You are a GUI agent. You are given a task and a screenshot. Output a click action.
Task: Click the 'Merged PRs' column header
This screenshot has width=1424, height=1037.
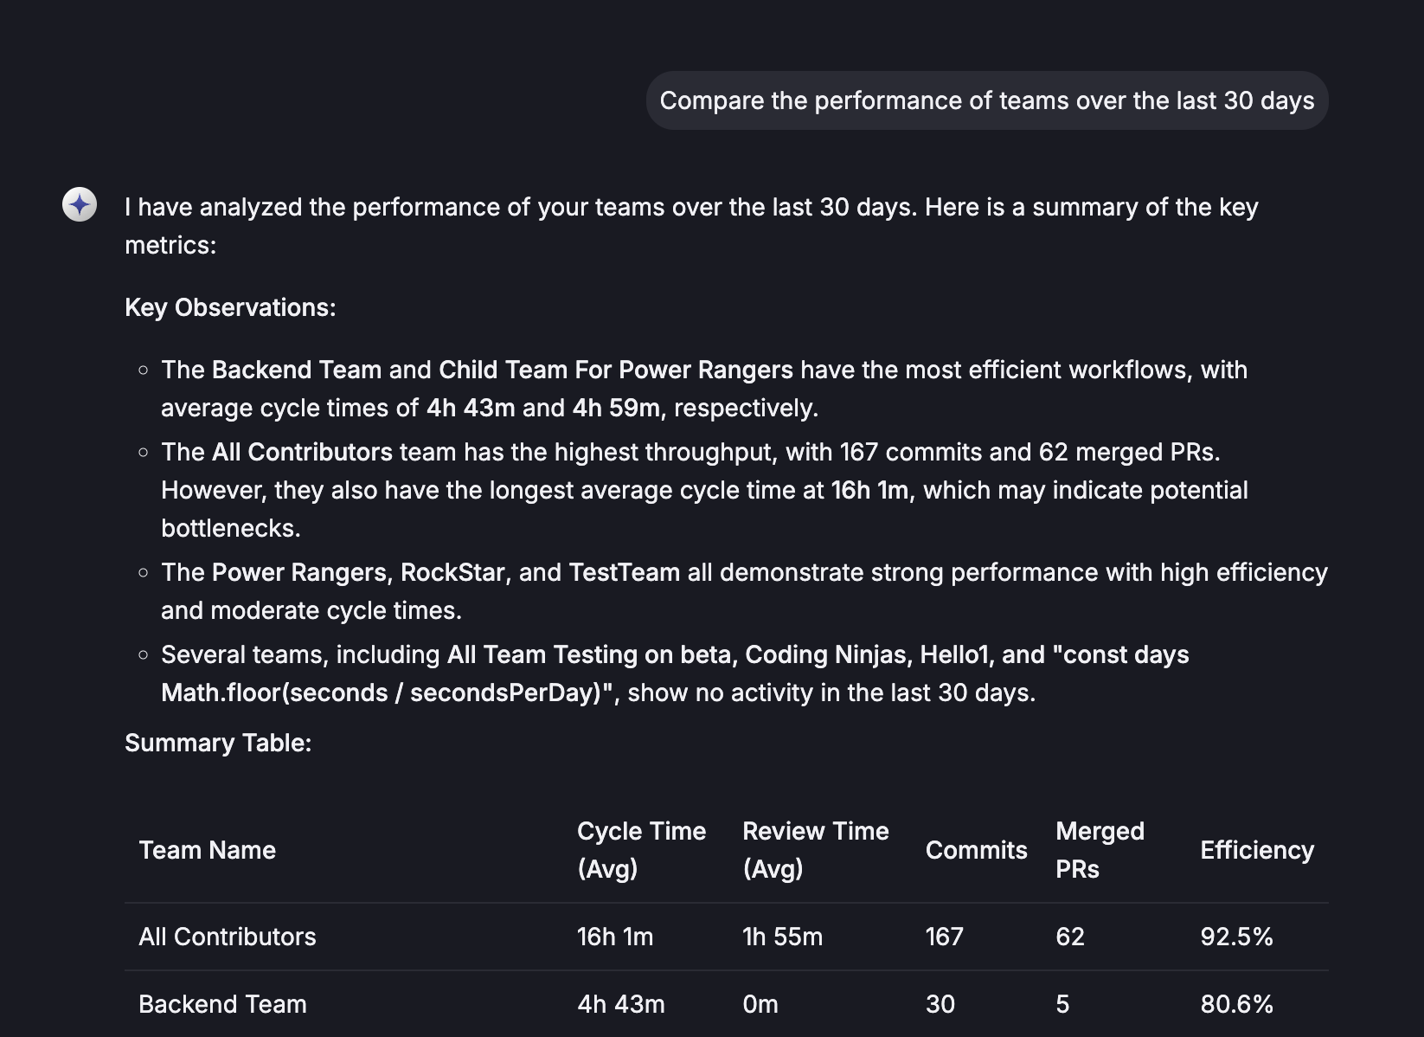(1099, 849)
